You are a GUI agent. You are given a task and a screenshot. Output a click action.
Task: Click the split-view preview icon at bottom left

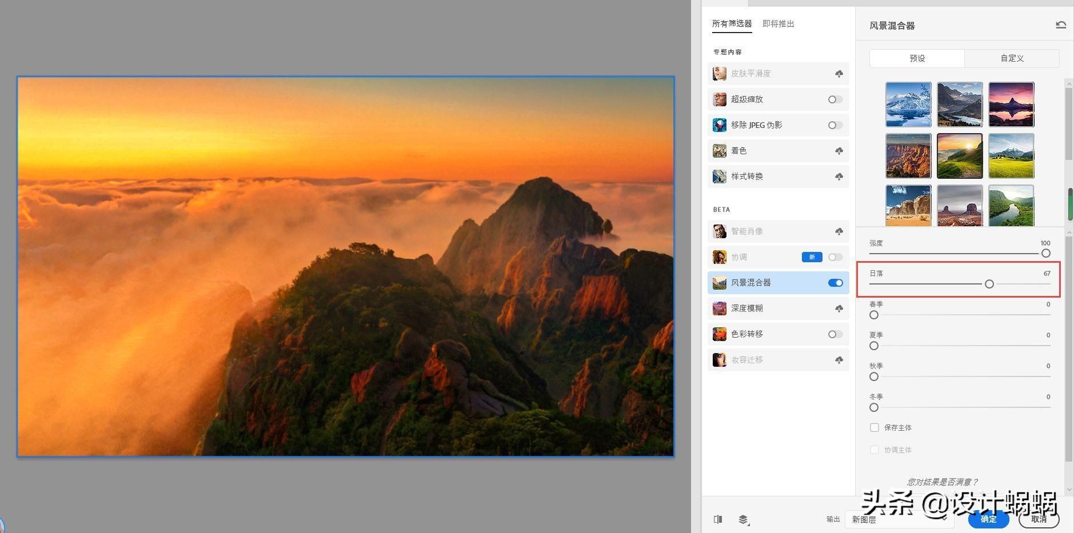coord(718,519)
